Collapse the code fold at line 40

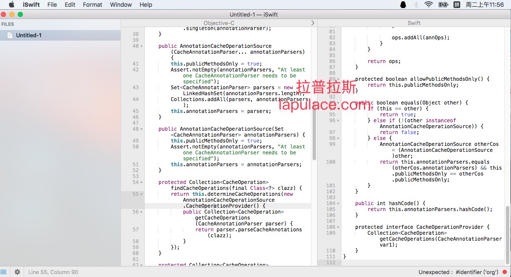(141, 46)
